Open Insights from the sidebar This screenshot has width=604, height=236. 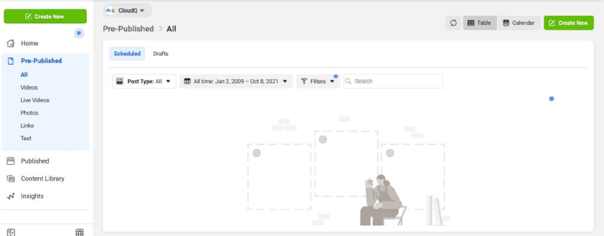pos(32,196)
